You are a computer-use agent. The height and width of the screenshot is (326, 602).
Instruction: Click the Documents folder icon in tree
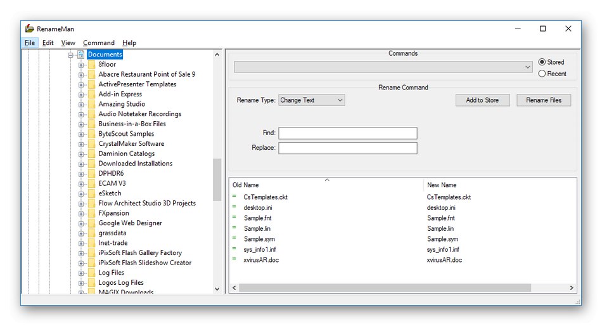(x=80, y=54)
